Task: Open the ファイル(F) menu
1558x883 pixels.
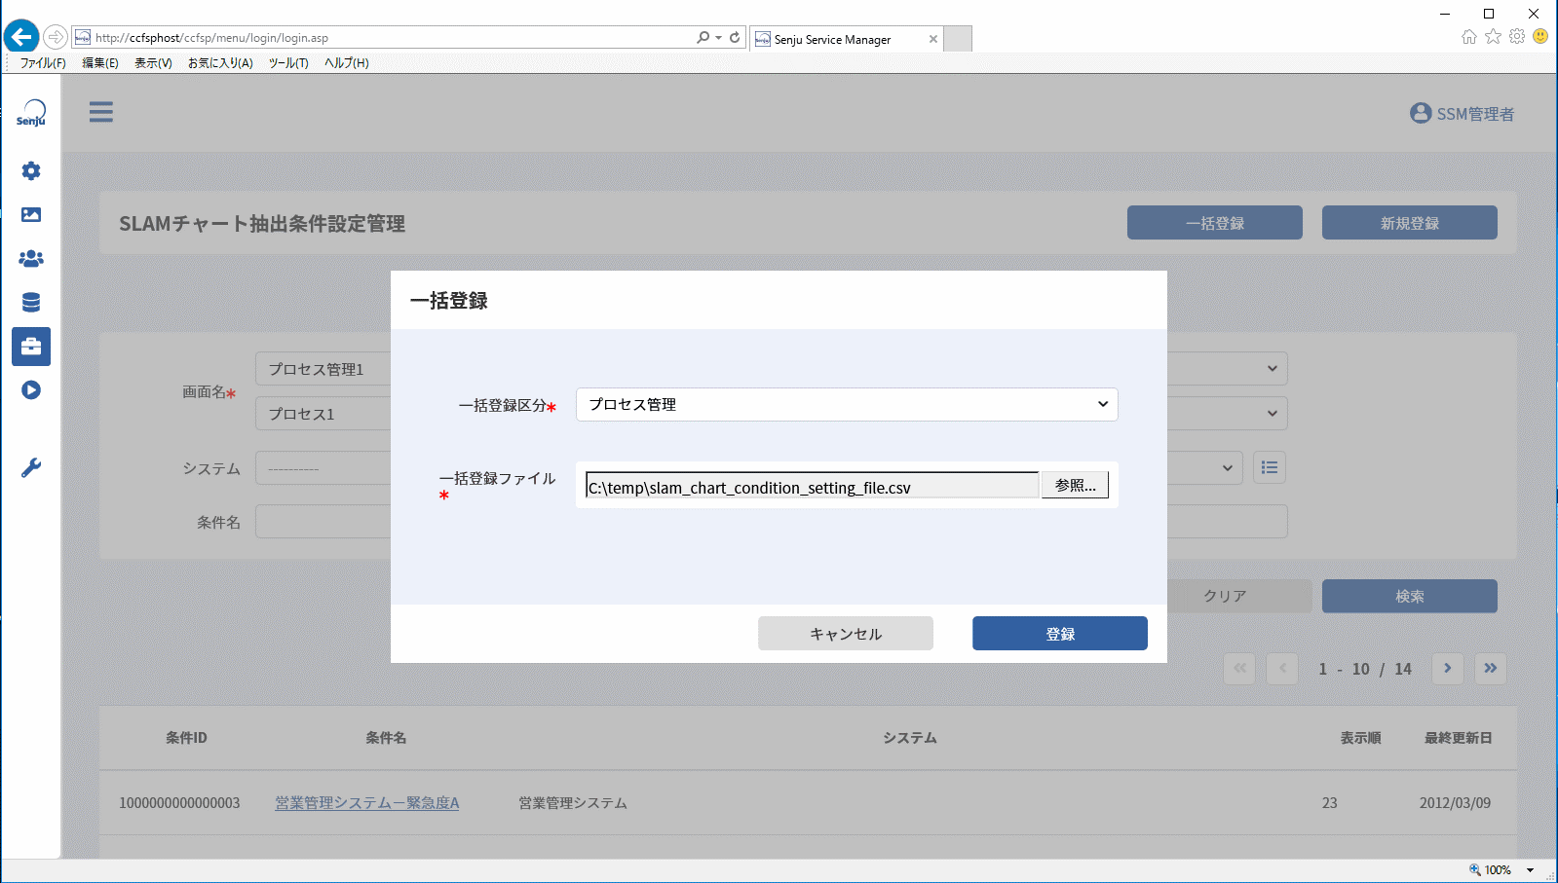Action: tap(43, 62)
